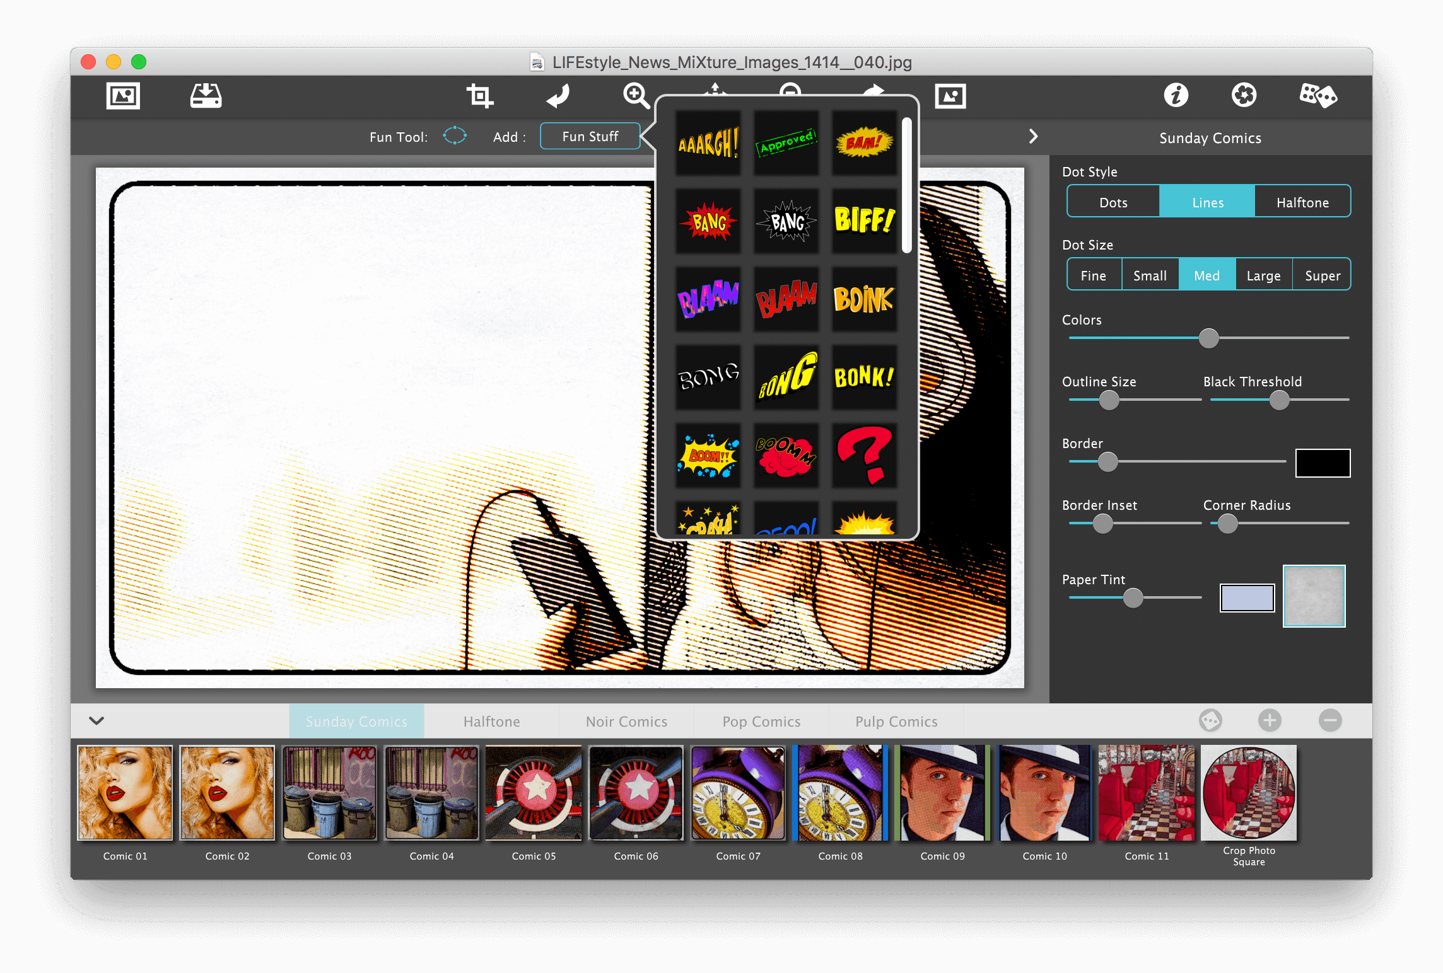
Task: Add the BAM! sticker
Action: (x=864, y=143)
